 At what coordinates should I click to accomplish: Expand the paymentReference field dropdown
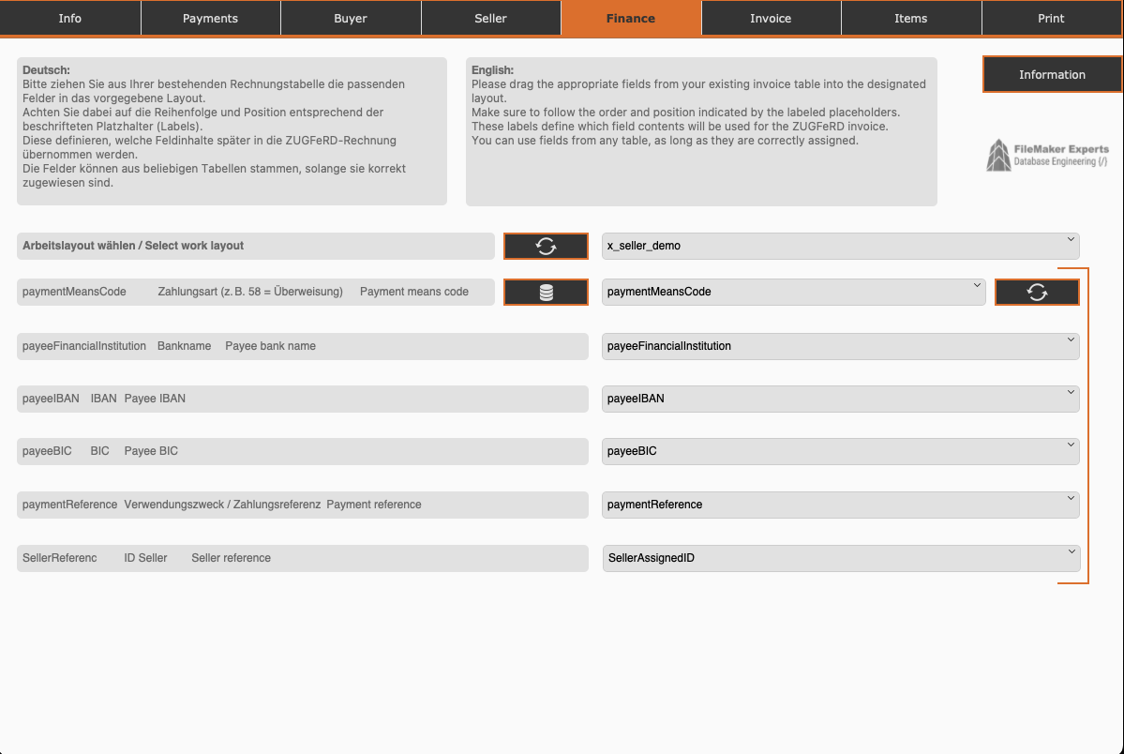(x=840, y=505)
